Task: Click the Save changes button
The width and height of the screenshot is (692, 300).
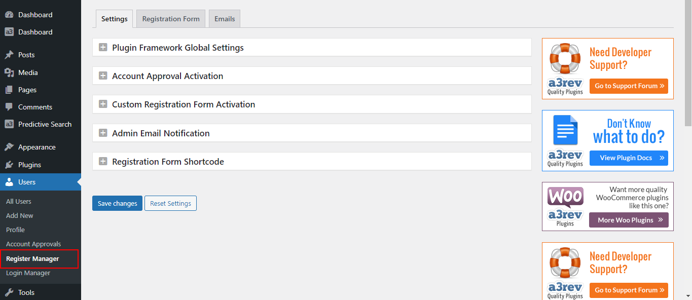Action: (117, 203)
